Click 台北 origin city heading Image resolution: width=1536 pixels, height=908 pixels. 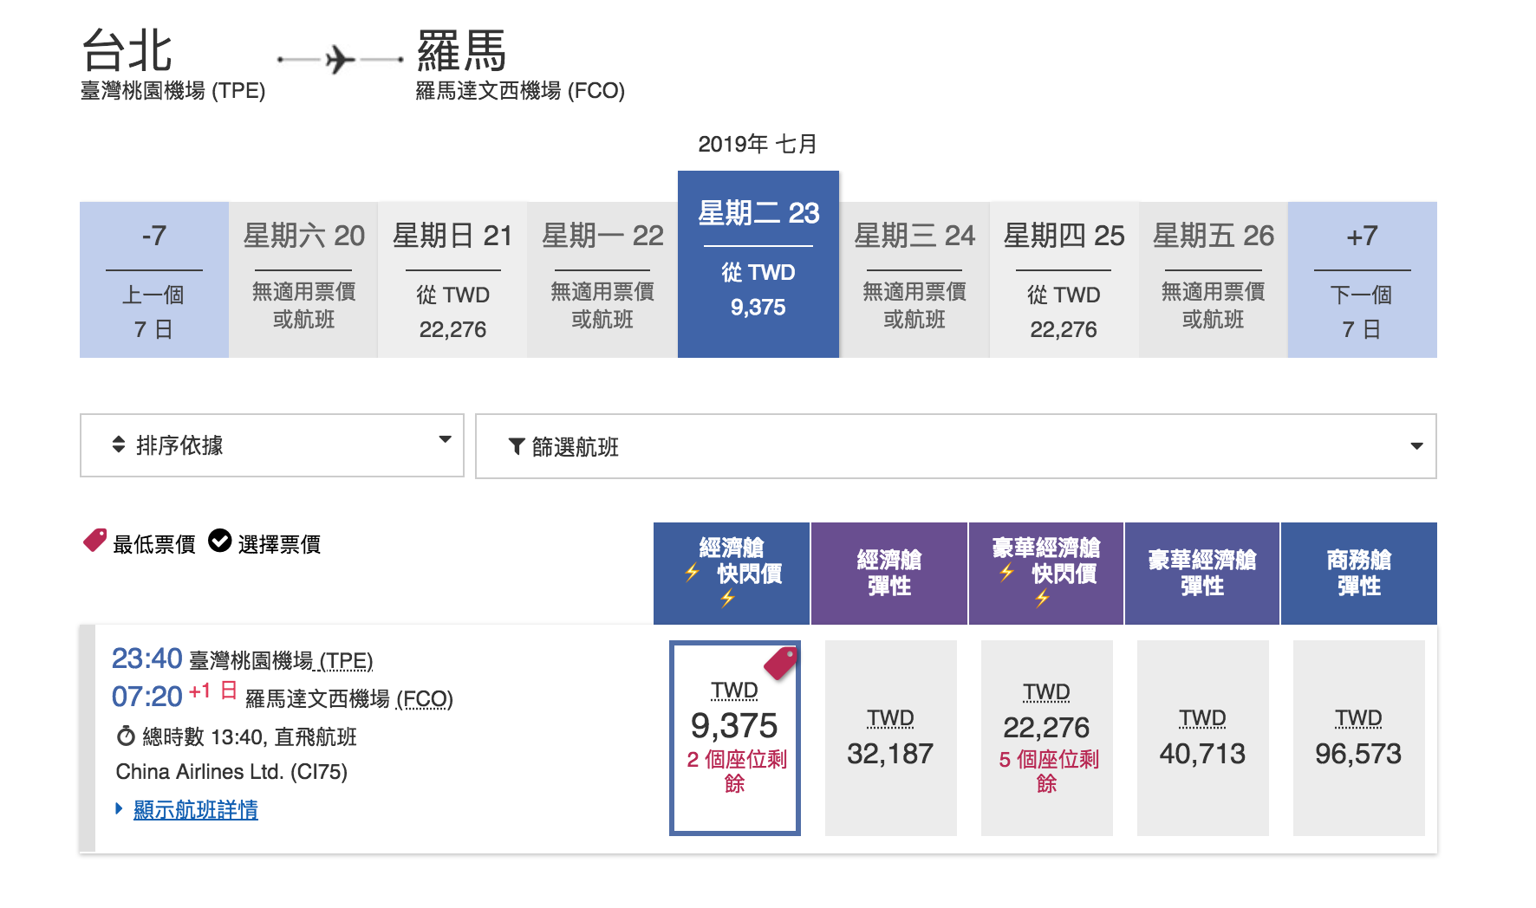point(127,50)
